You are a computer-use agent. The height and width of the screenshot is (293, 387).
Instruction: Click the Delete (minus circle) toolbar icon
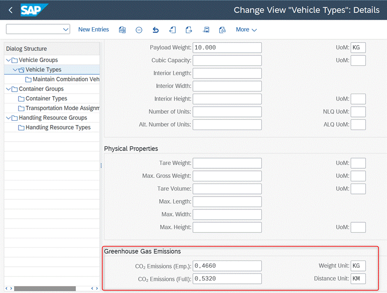point(139,30)
